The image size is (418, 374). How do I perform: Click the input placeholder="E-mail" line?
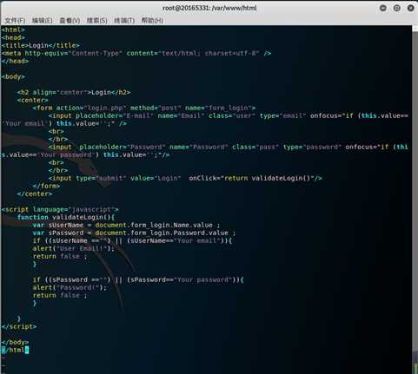(x=205, y=120)
